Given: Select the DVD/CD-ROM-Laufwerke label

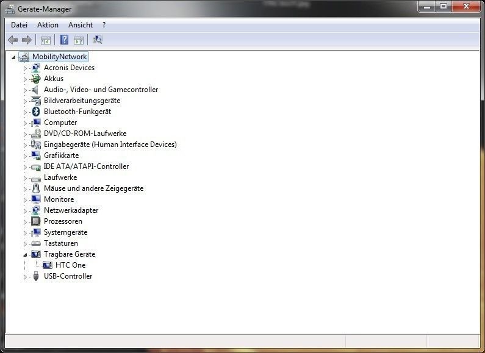Looking at the screenshot, I should (85, 134).
